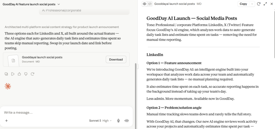Open the chat title dropdown chevron

59,4
